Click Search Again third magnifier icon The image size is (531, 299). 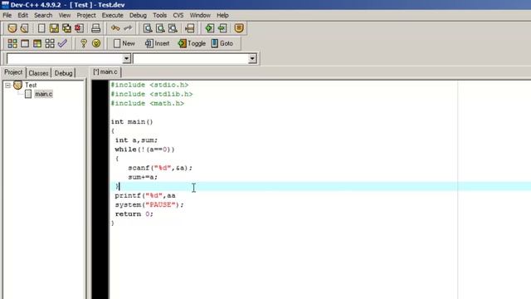(173, 28)
